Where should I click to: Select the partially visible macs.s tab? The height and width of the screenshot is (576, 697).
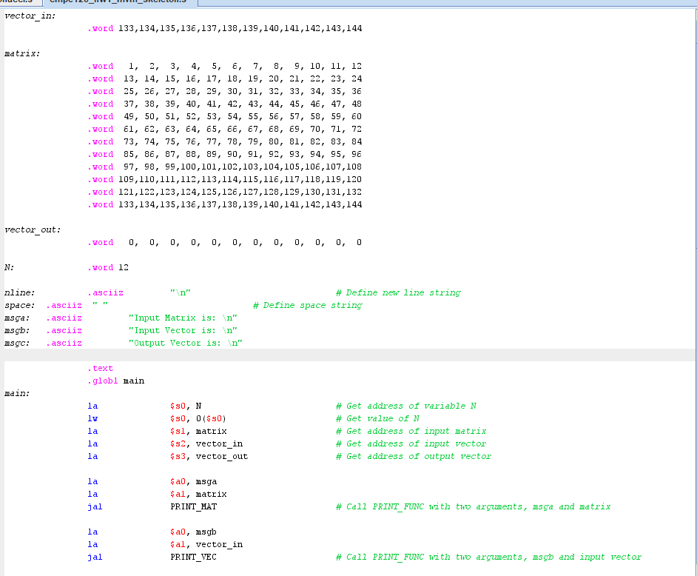(x=15, y=3)
